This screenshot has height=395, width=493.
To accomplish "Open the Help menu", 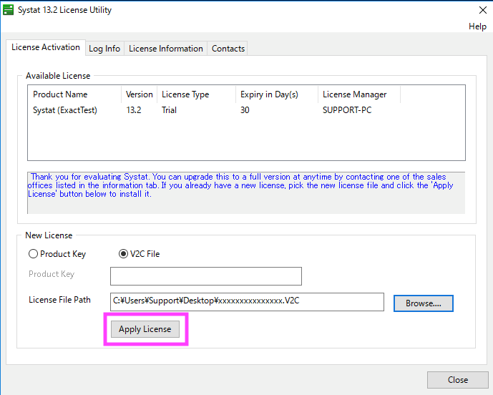I will 477,26.
